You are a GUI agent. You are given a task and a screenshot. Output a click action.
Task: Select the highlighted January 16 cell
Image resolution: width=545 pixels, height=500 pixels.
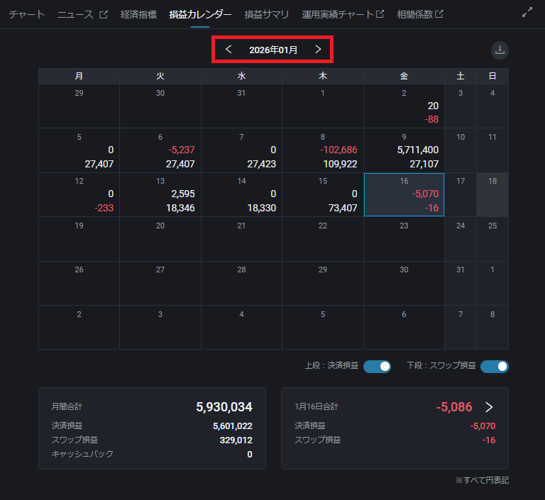[x=404, y=194]
